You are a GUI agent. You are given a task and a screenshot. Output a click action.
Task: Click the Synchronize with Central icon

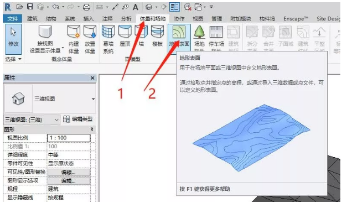point(40,7)
